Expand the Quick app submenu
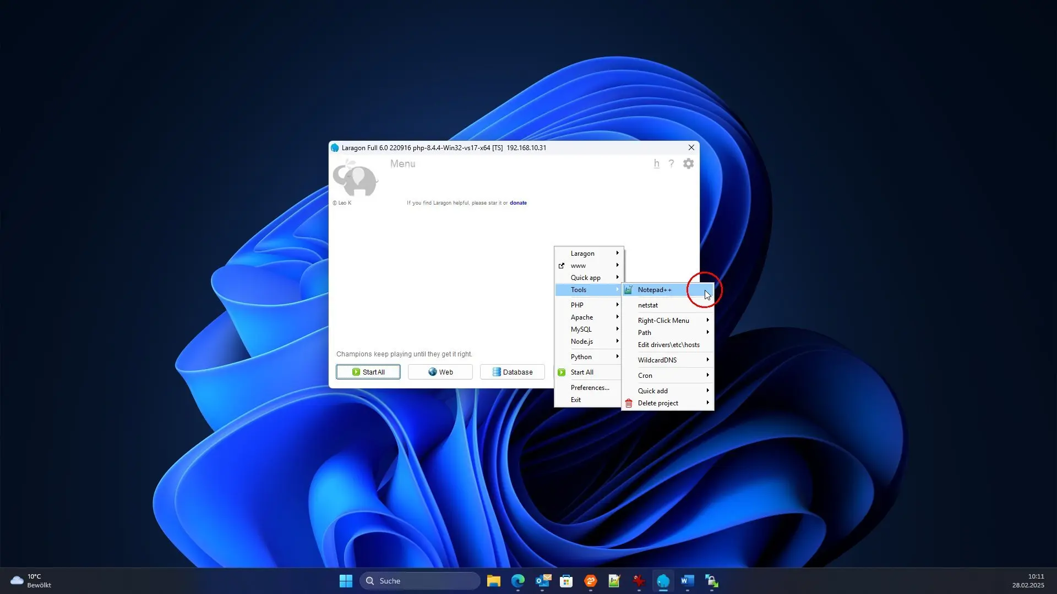 (589, 278)
